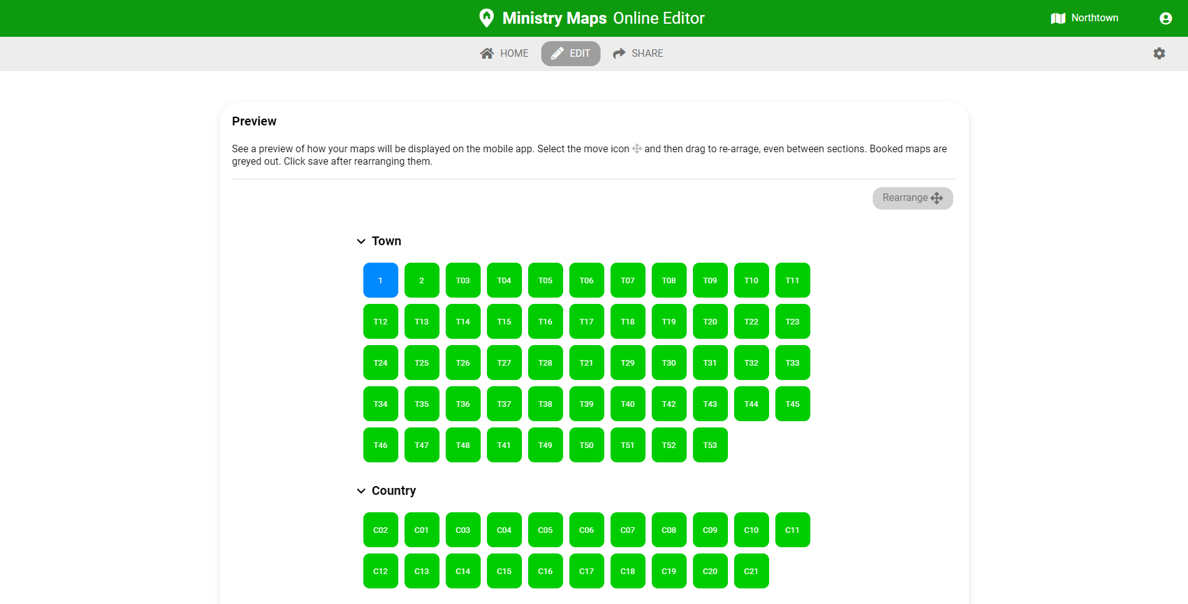Select Country map tile C20
The height and width of the screenshot is (604, 1188).
pos(710,571)
